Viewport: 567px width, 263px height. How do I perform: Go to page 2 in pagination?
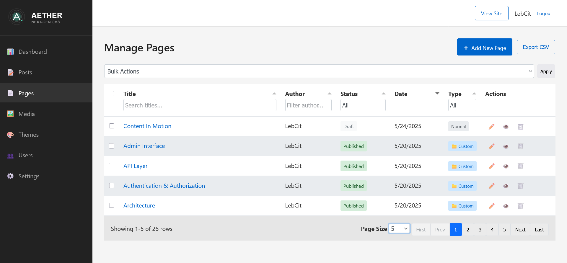pyautogui.click(x=468, y=230)
